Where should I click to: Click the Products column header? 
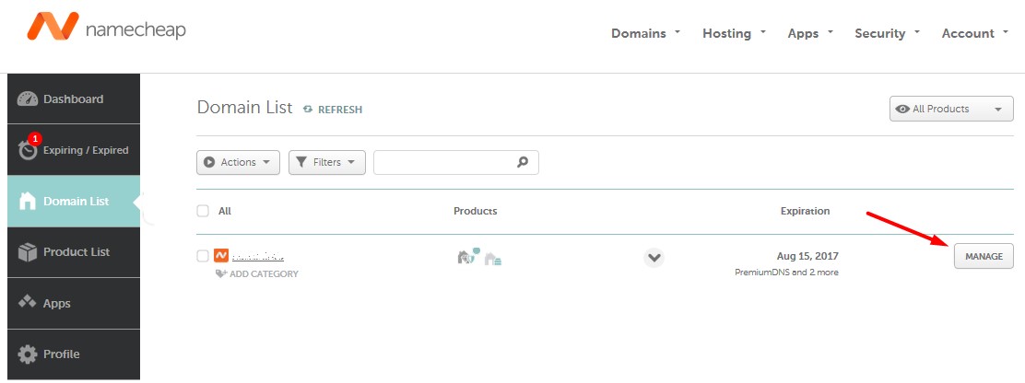(476, 211)
